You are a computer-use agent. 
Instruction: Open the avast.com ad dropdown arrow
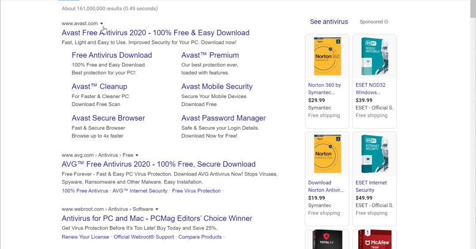point(101,24)
